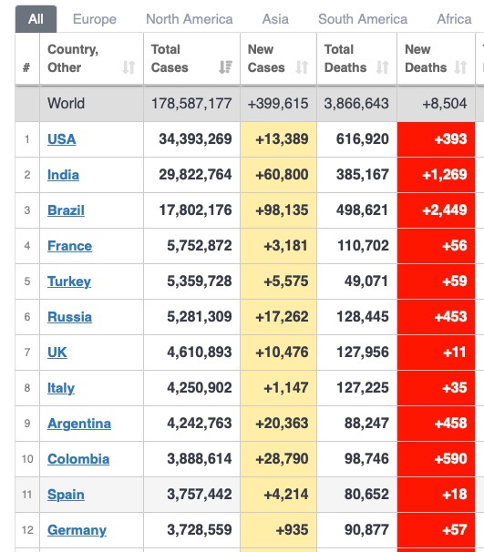484x552 pixels.
Task: Switch to the Europe tab
Action: point(95,19)
